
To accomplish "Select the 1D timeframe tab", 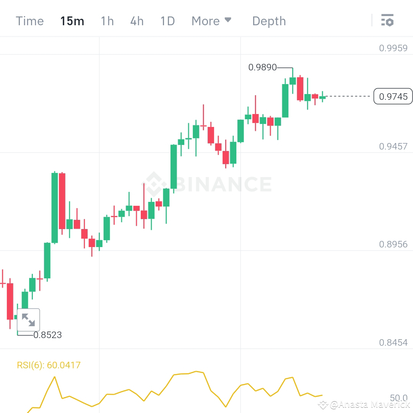I will [x=167, y=21].
